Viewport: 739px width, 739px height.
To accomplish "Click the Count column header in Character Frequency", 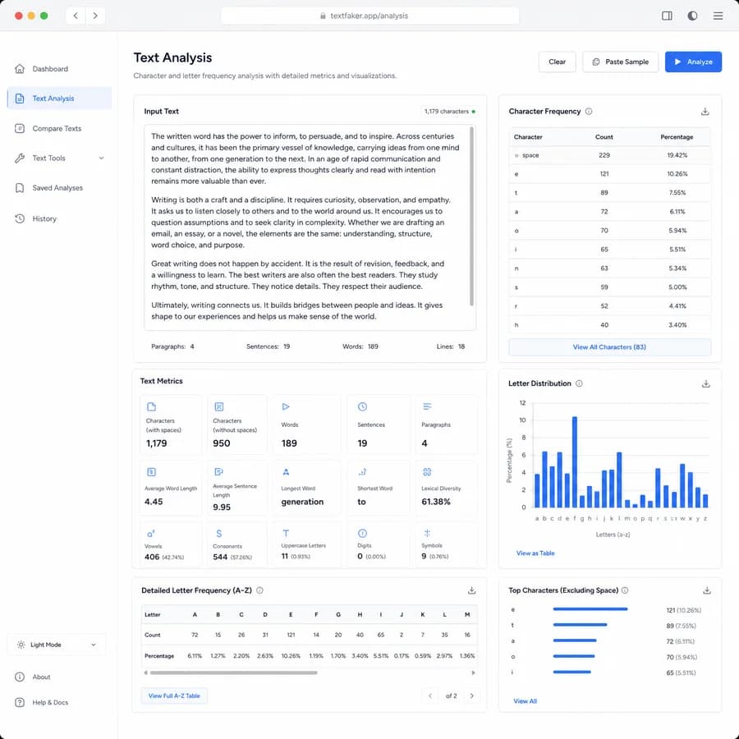I will click(604, 136).
